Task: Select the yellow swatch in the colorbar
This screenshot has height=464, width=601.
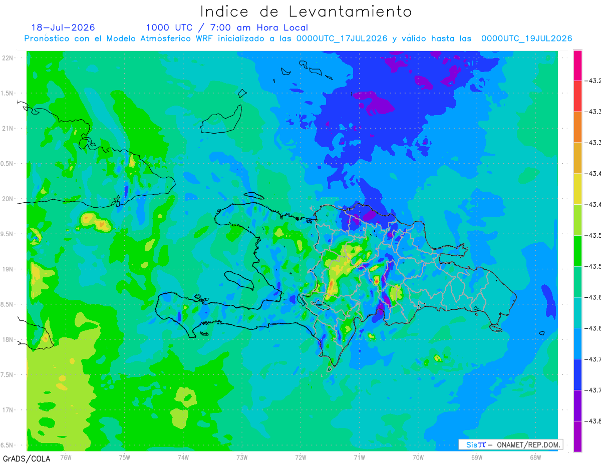Action: pyautogui.click(x=577, y=189)
